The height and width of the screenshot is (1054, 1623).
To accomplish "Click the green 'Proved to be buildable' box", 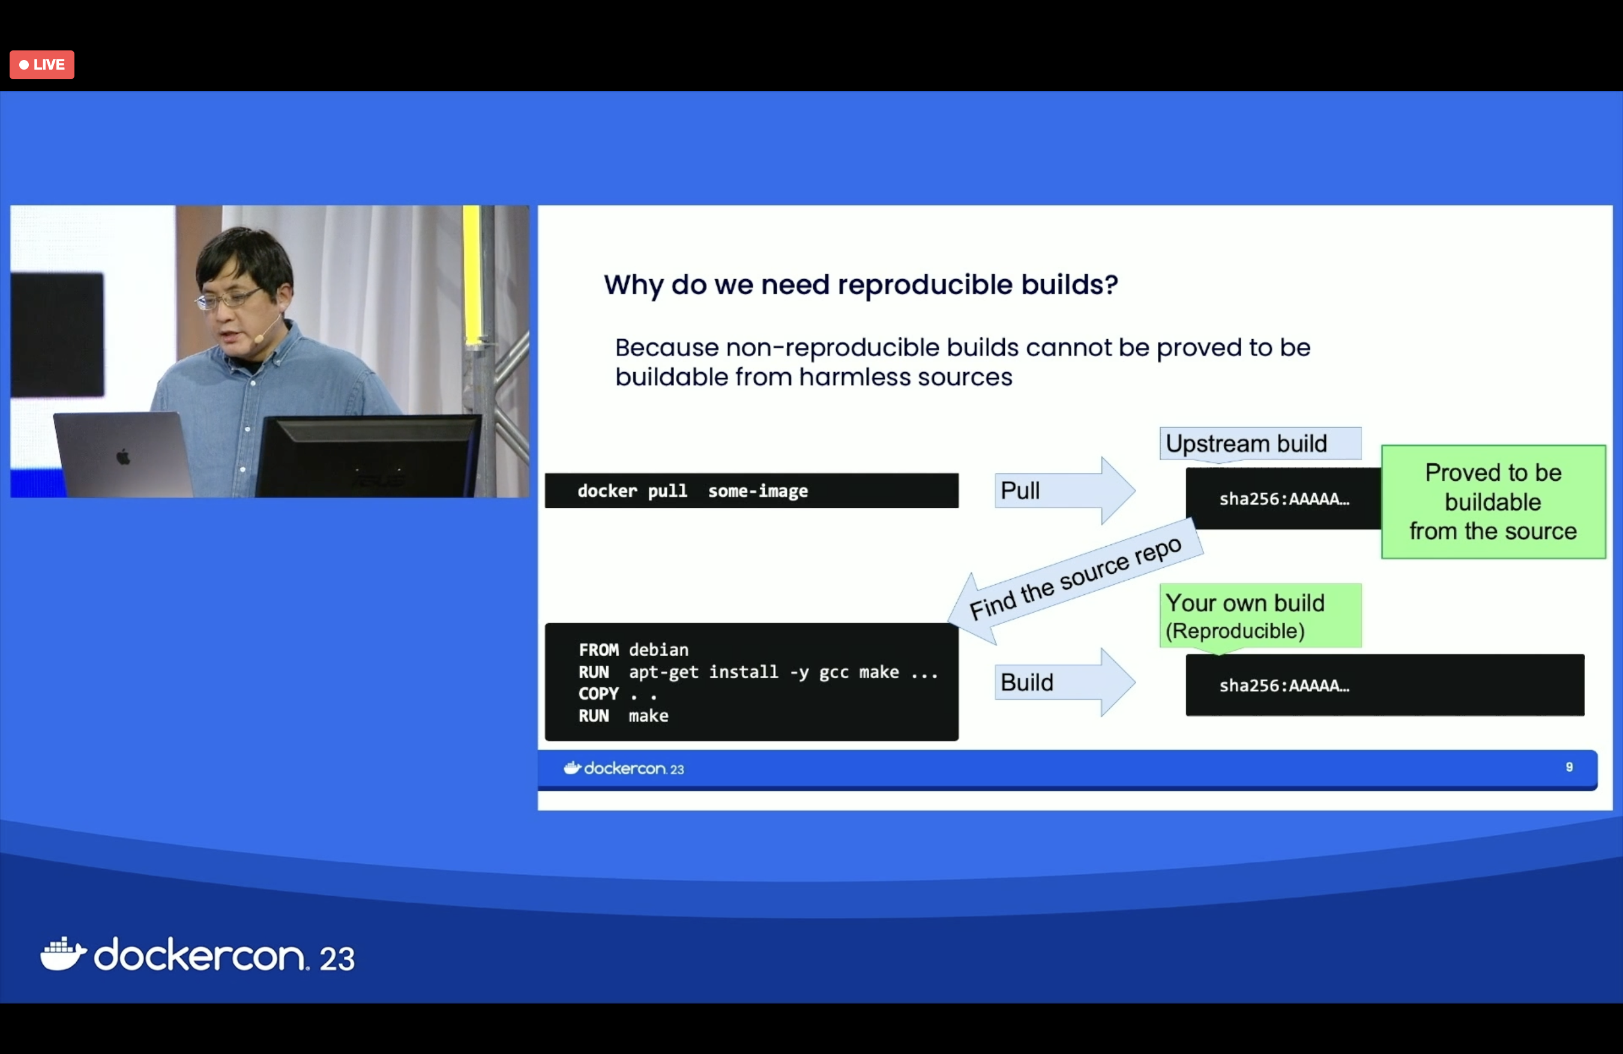I will [1493, 502].
